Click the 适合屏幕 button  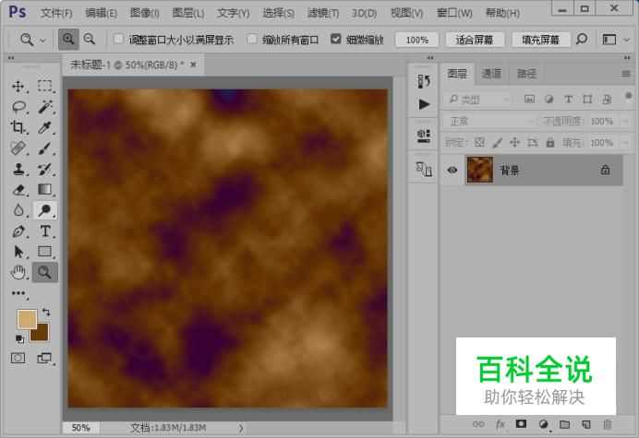point(475,40)
